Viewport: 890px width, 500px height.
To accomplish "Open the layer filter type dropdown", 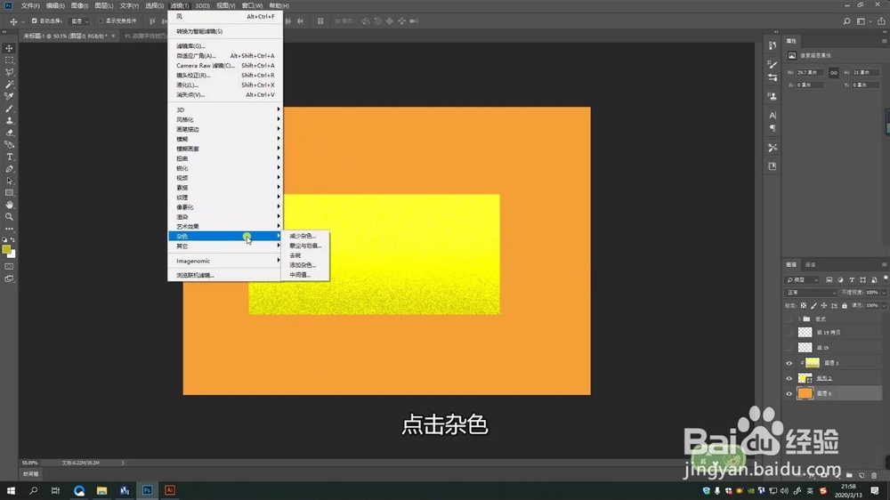I will [802, 279].
